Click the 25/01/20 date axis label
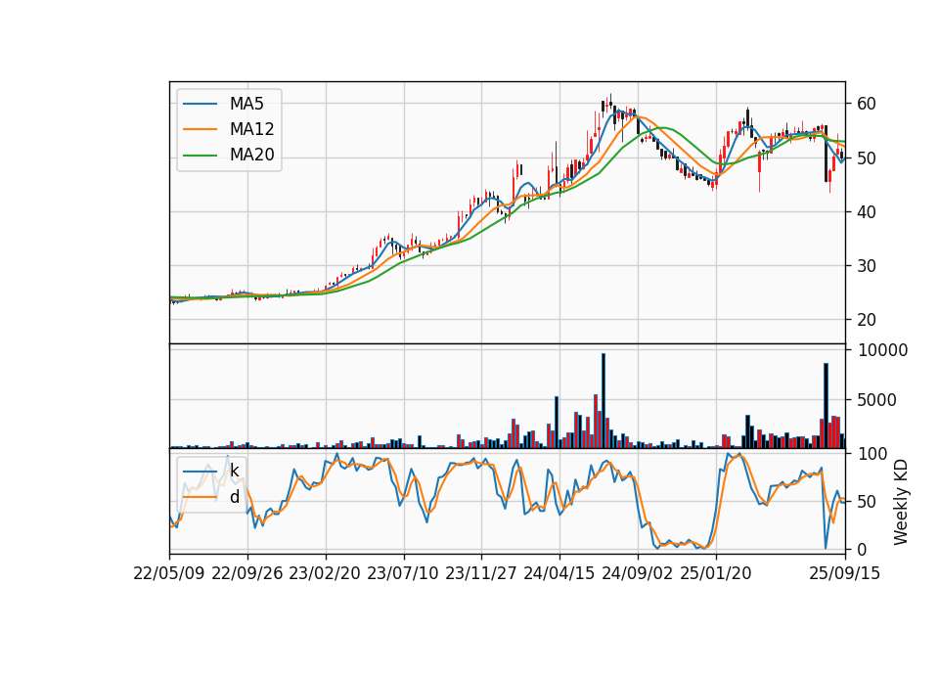This screenshot has width=939, height=675. 716,573
